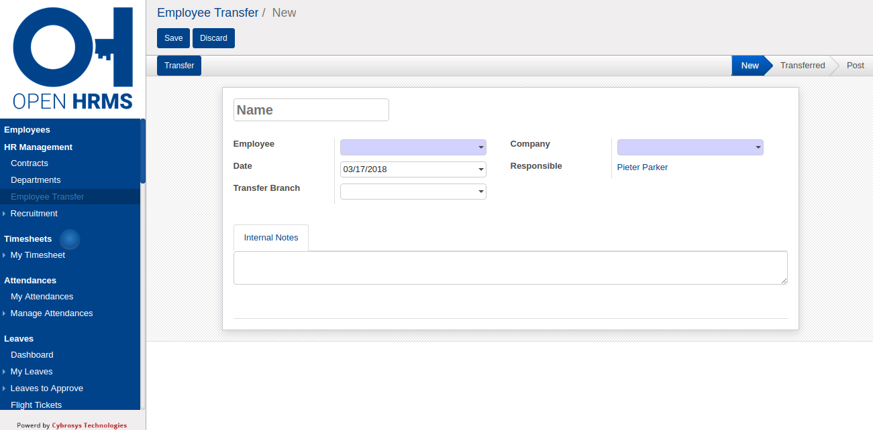This screenshot has height=430, width=873.
Task: Click Employee Transfer breadcrumb link
Action: pyautogui.click(x=207, y=13)
